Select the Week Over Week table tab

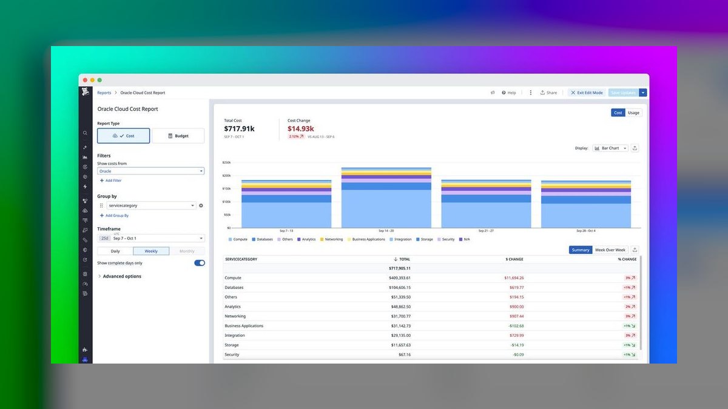610,250
